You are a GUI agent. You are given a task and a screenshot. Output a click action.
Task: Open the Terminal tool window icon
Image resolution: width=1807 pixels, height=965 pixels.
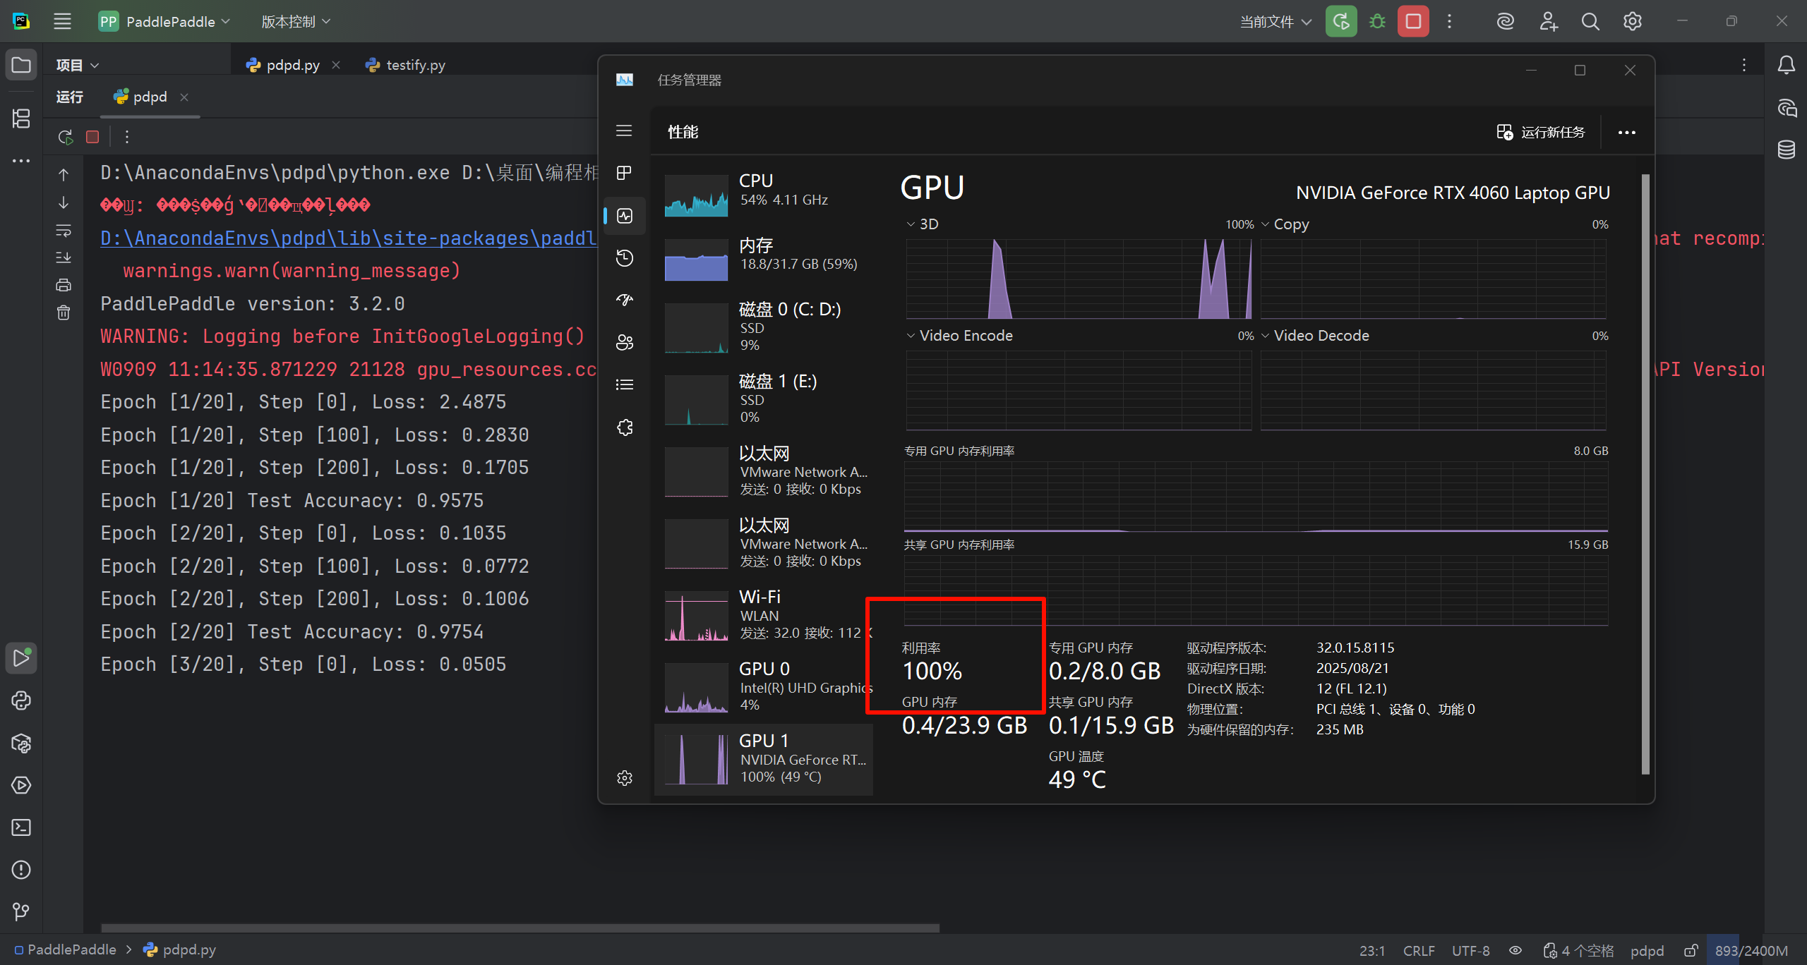(x=21, y=827)
